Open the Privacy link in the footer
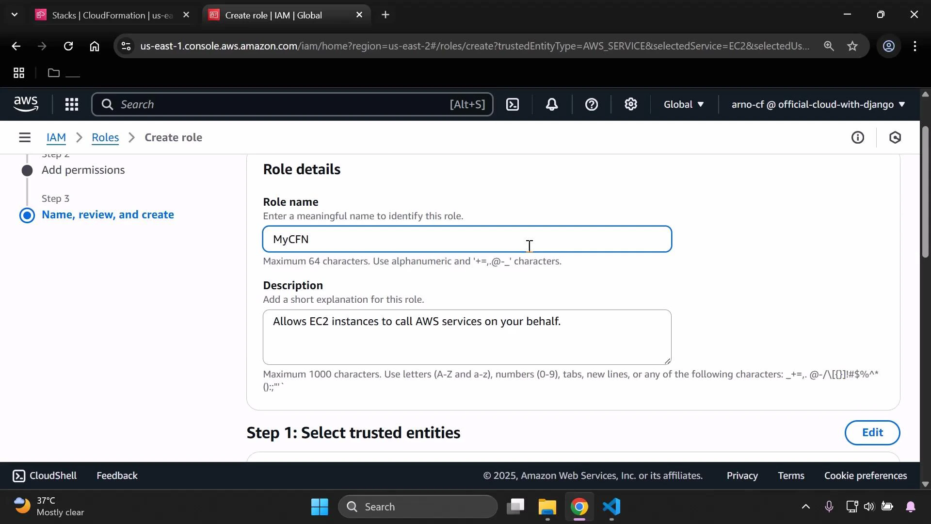Image resolution: width=931 pixels, height=524 pixels. 741,475
